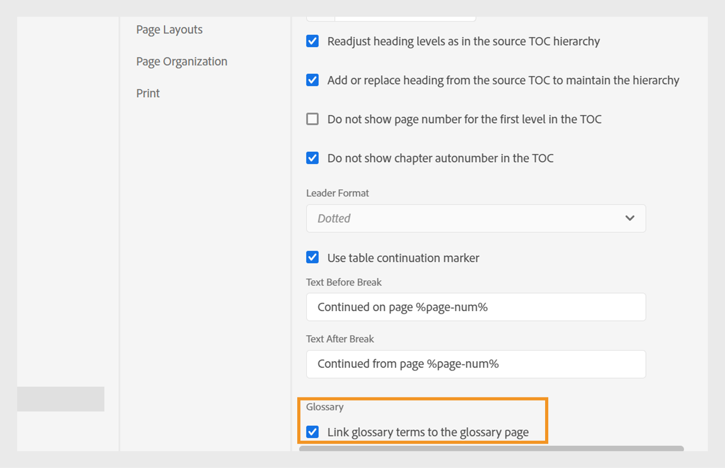Select Page Organization in the sidebar
The image size is (725, 468).
pyautogui.click(x=181, y=61)
